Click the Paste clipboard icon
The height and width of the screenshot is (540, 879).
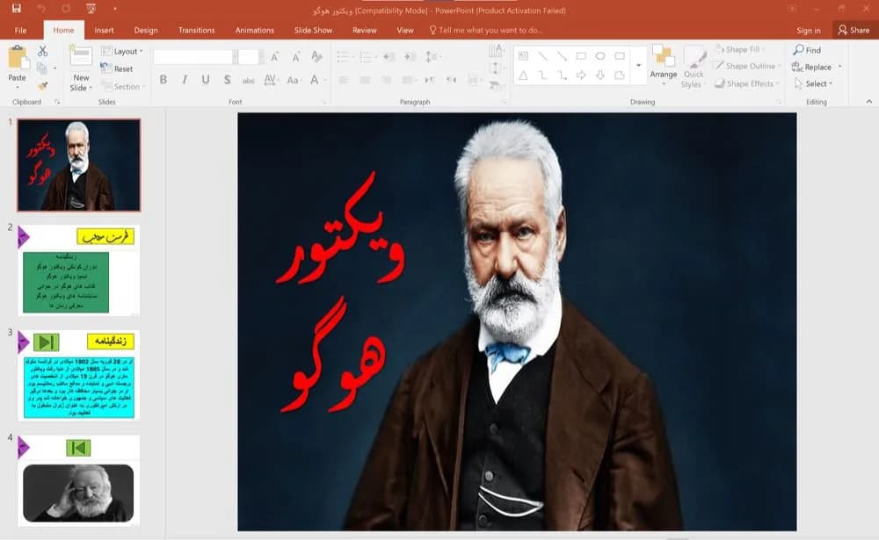18,59
